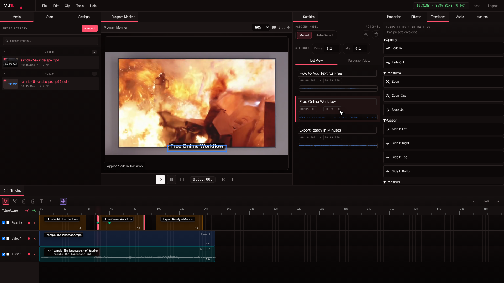Collapse the VIDEO media section

pos(4,52)
